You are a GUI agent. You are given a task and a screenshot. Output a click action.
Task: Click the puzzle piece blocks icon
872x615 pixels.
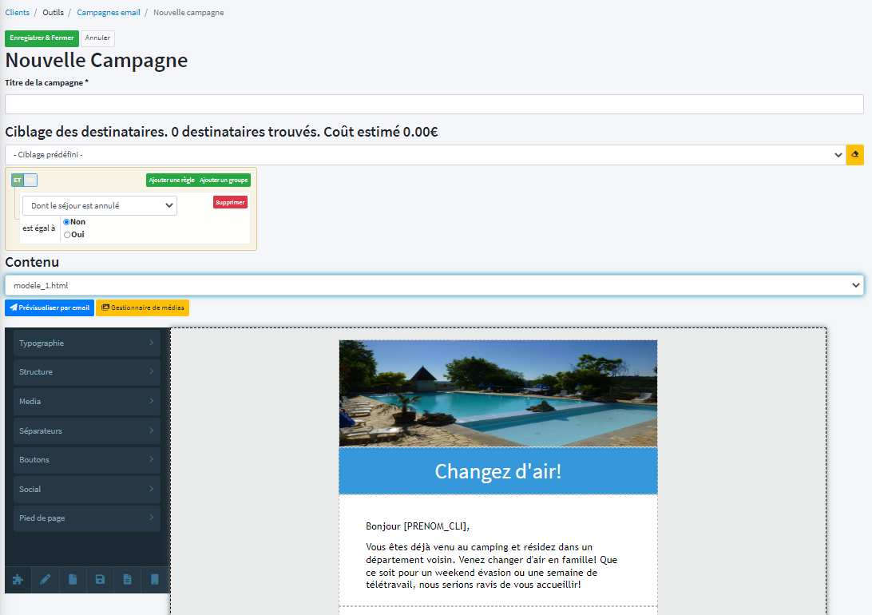[18, 580]
